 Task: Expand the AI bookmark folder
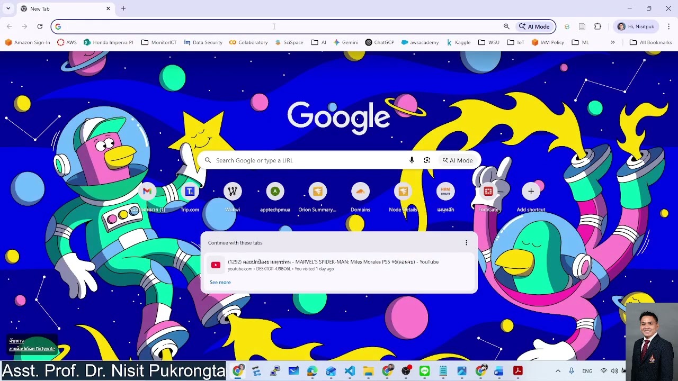pos(318,42)
